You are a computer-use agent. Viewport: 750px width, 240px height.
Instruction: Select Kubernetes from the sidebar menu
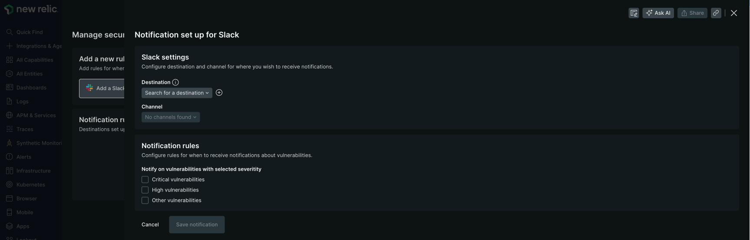pyautogui.click(x=30, y=185)
